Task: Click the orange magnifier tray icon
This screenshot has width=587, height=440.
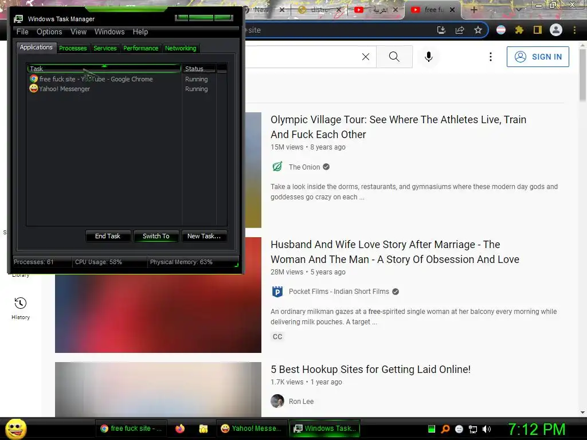Action: (x=445, y=429)
